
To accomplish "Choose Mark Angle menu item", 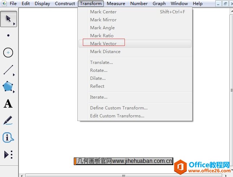I will coord(135,28).
